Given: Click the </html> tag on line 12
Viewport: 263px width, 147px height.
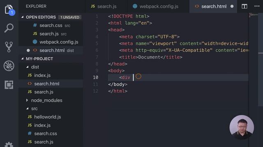Looking at the screenshot, I should point(118,91).
